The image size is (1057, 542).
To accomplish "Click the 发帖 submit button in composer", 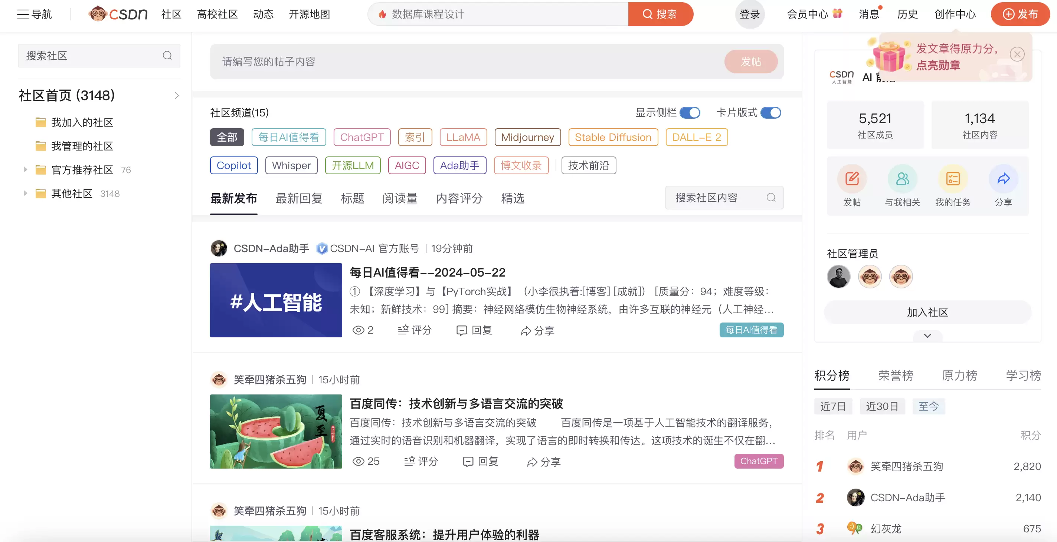I will [x=751, y=62].
